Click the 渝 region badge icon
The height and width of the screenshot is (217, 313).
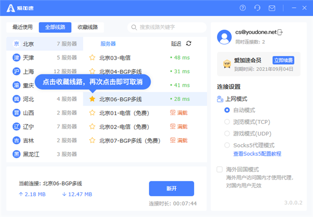point(16,85)
